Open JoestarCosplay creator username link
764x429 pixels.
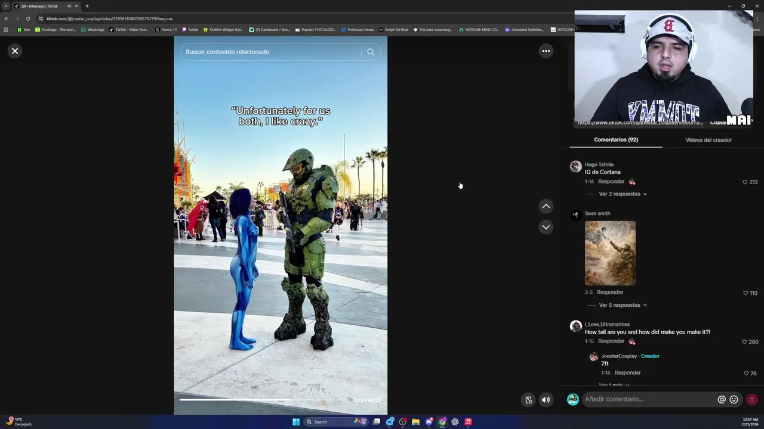click(619, 356)
